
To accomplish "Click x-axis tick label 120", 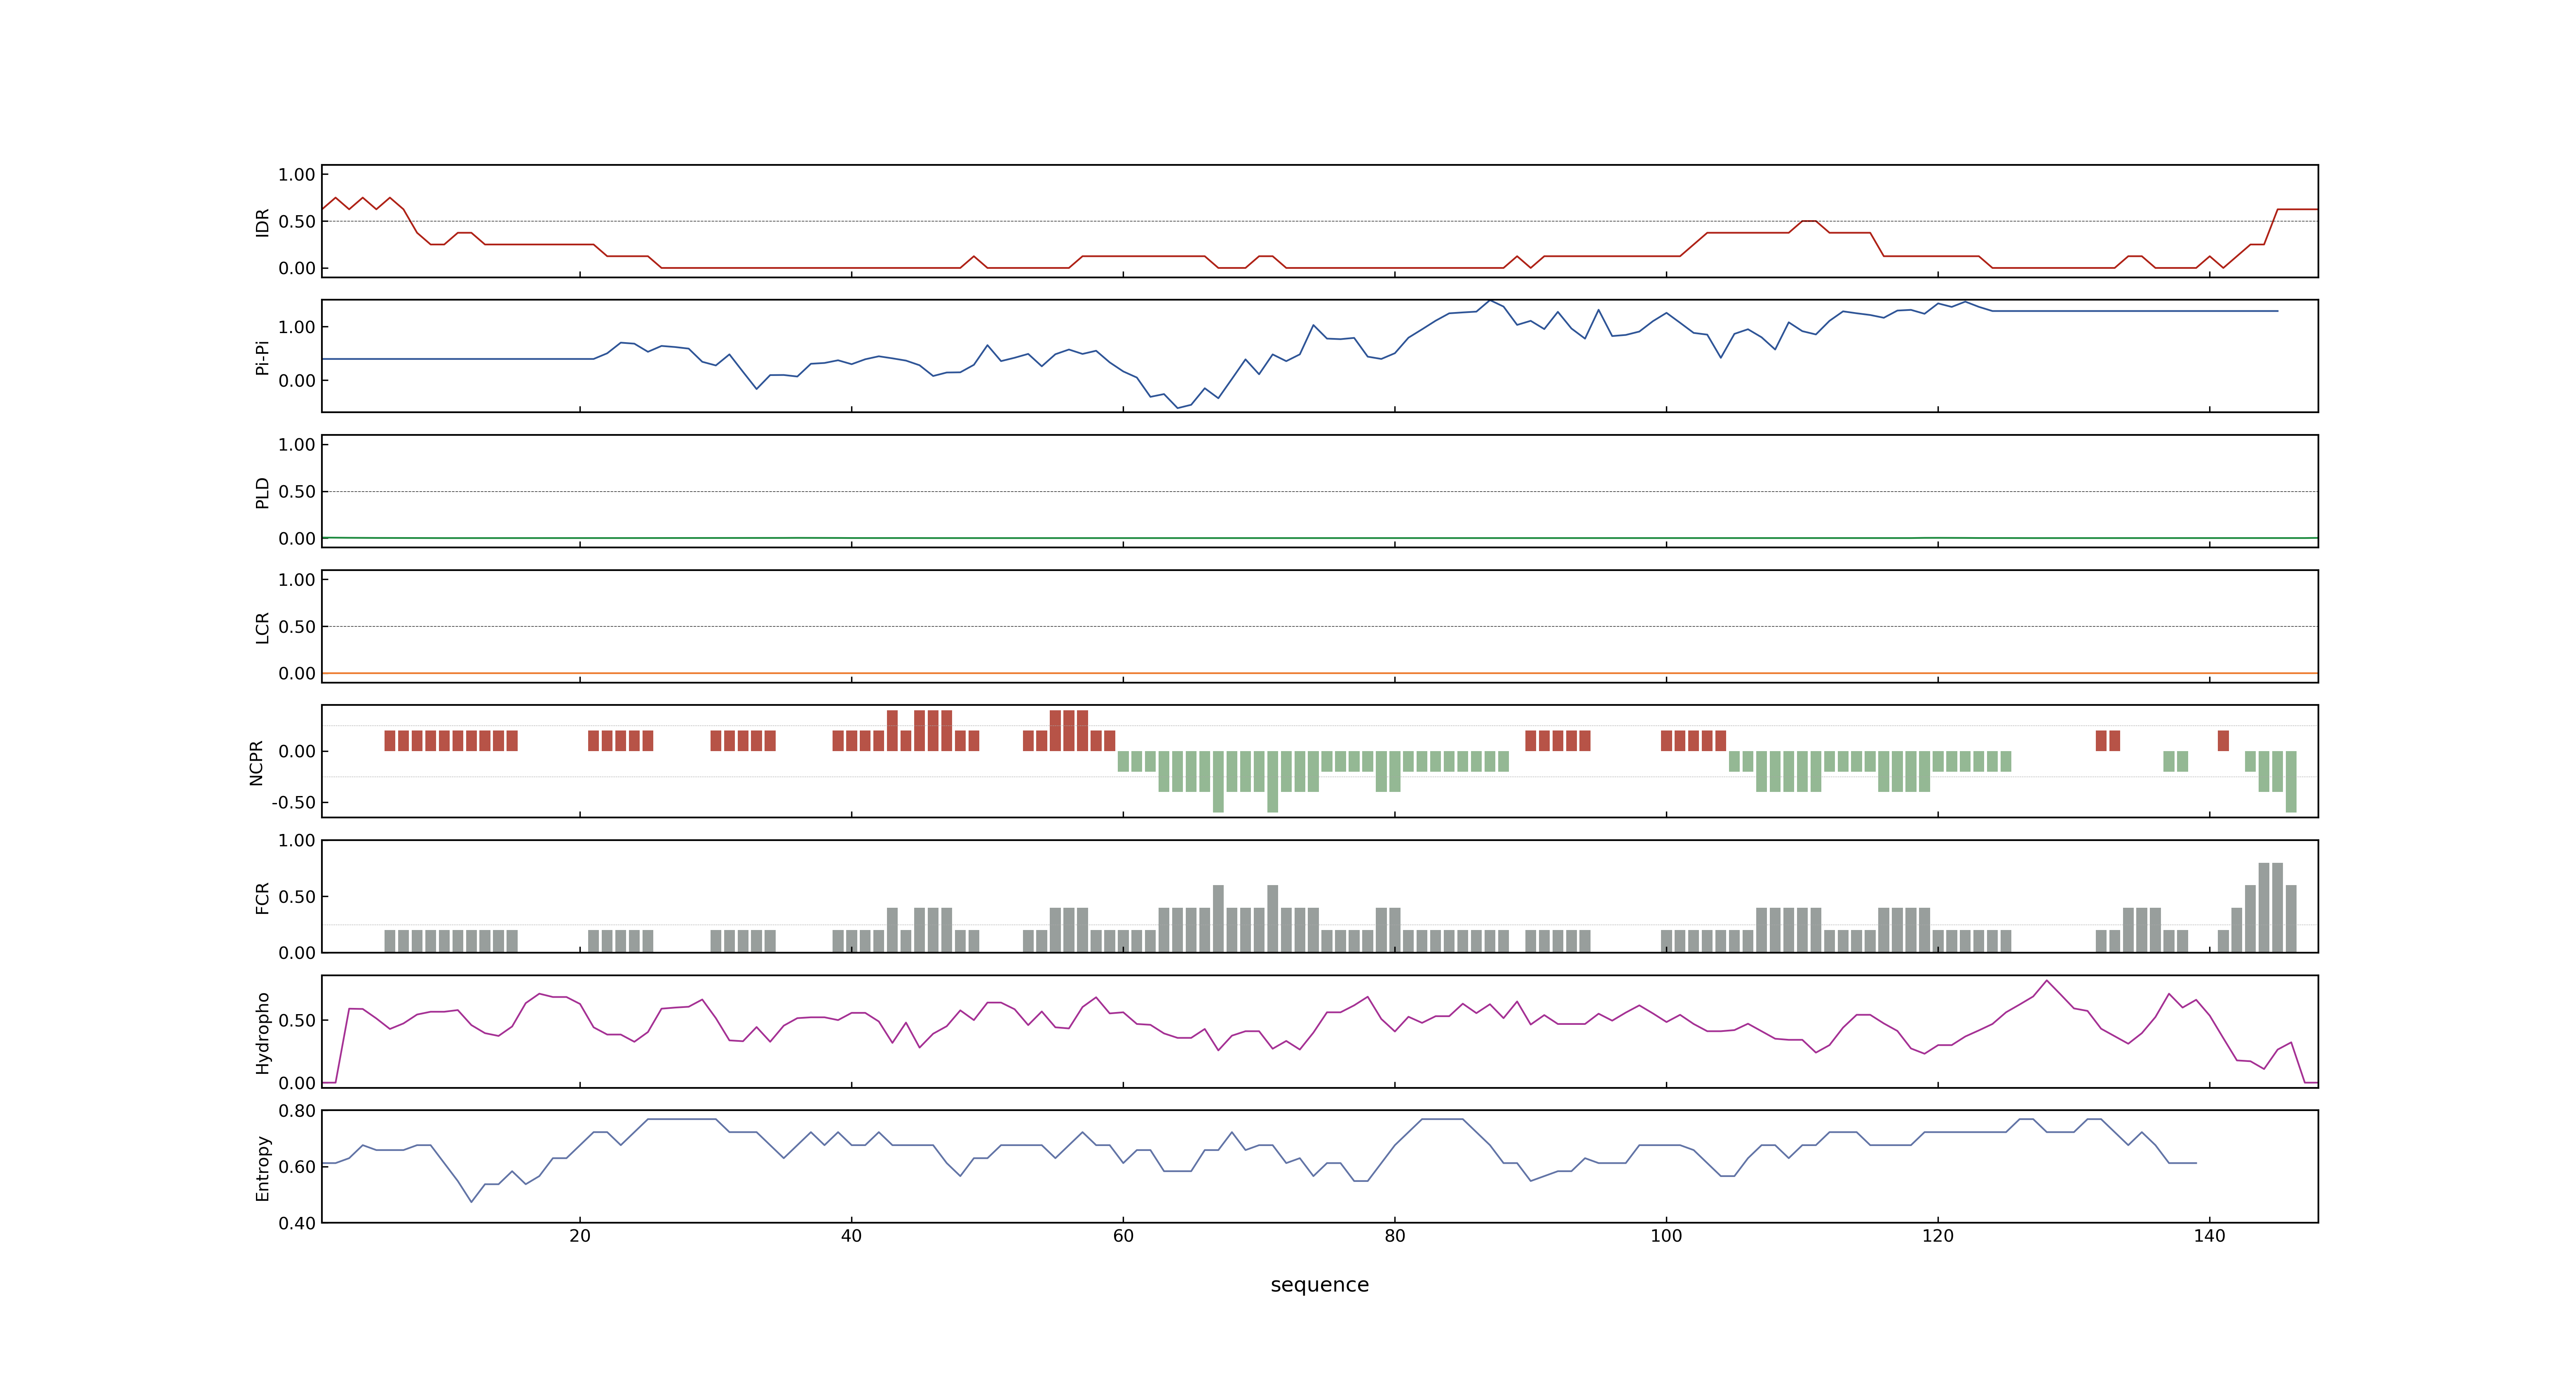I will [x=1937, y=1236].
